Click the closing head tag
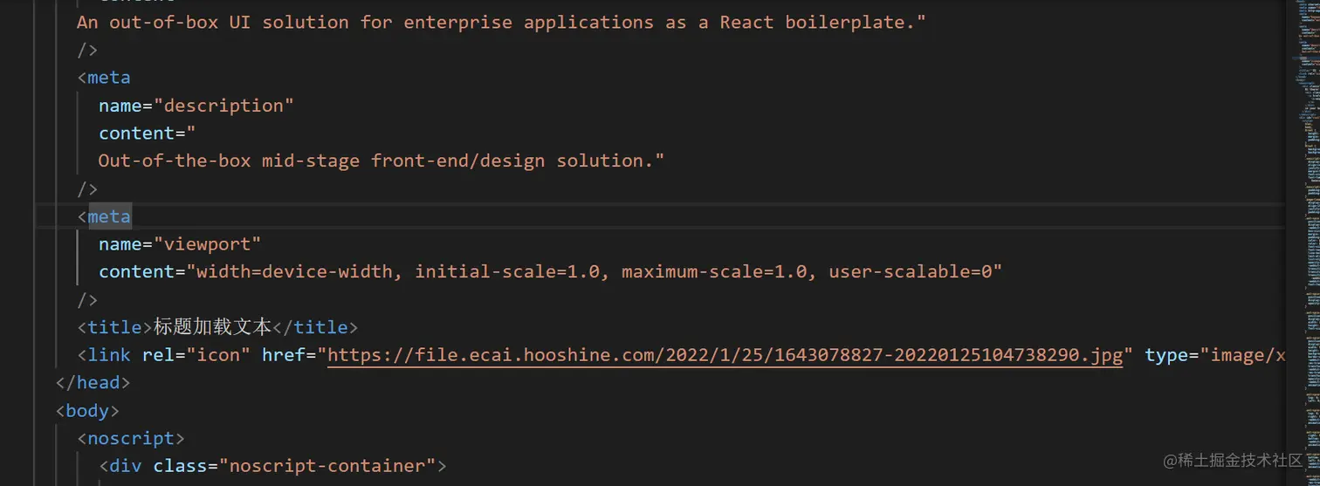 (x=93, y=383)
